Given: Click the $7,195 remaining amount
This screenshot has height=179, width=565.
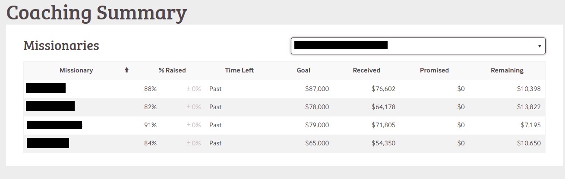Looking at the screenshot, I should pyautogui.click(x=530, y=125).
